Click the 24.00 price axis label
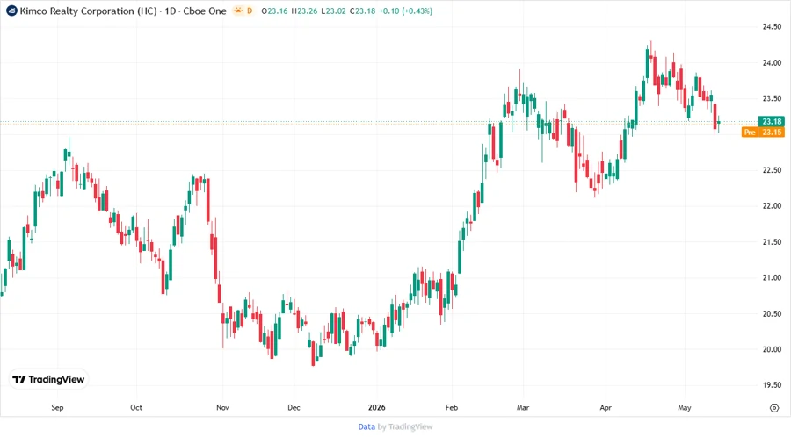The height and width of the screenshot is (437, 791). click(772, 63)
